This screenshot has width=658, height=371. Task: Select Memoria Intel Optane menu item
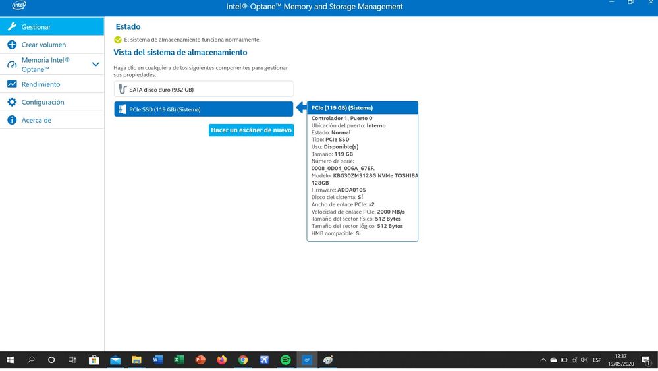coord(52,64)
